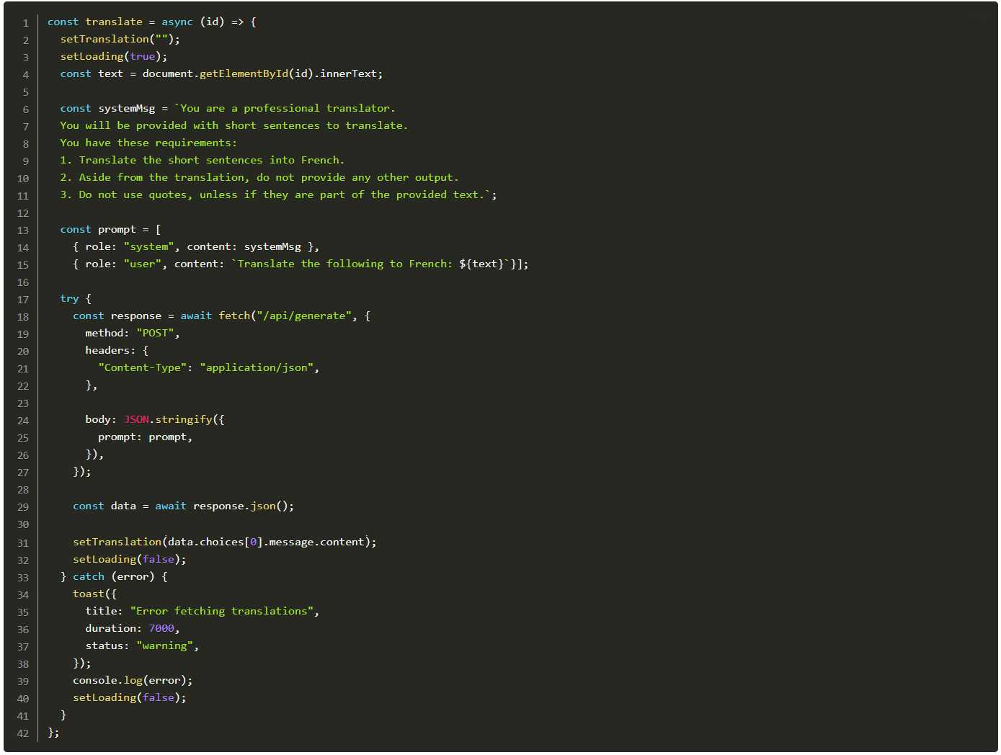1001x755 pixels.
Task: Select the 7000 duration value
Action: pyautogui.click(x=161, y=628)
